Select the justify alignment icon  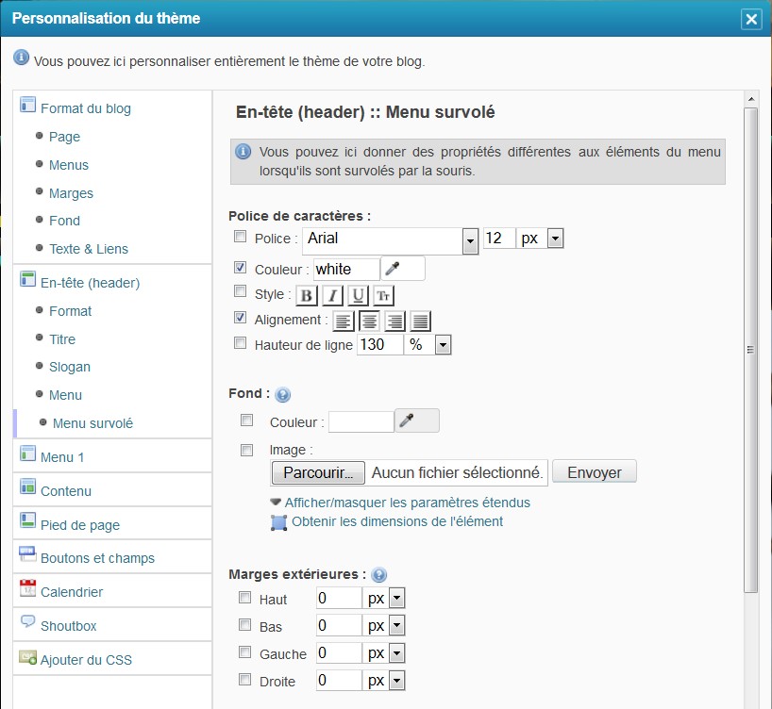[x=420, y=321]
